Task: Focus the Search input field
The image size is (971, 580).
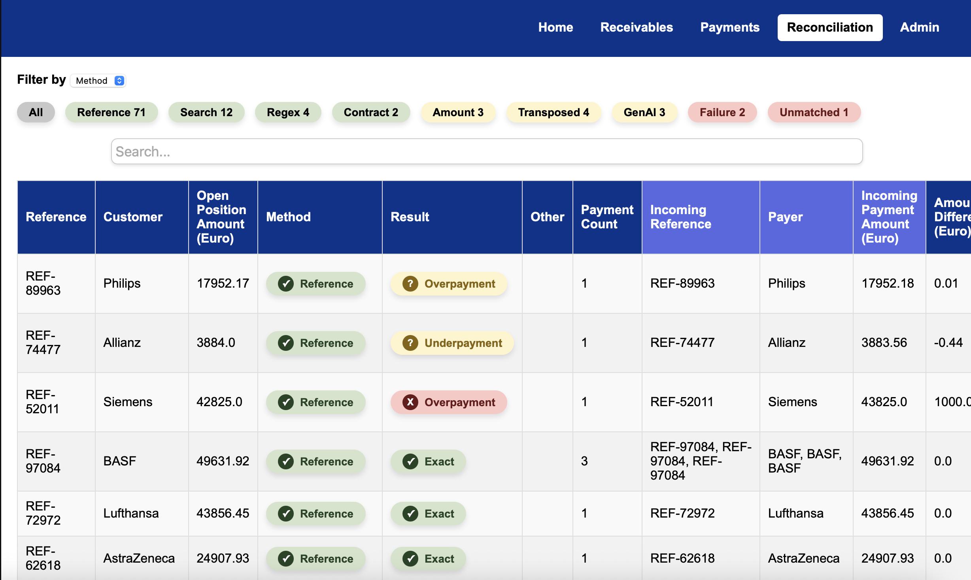Action: [487, 151]
